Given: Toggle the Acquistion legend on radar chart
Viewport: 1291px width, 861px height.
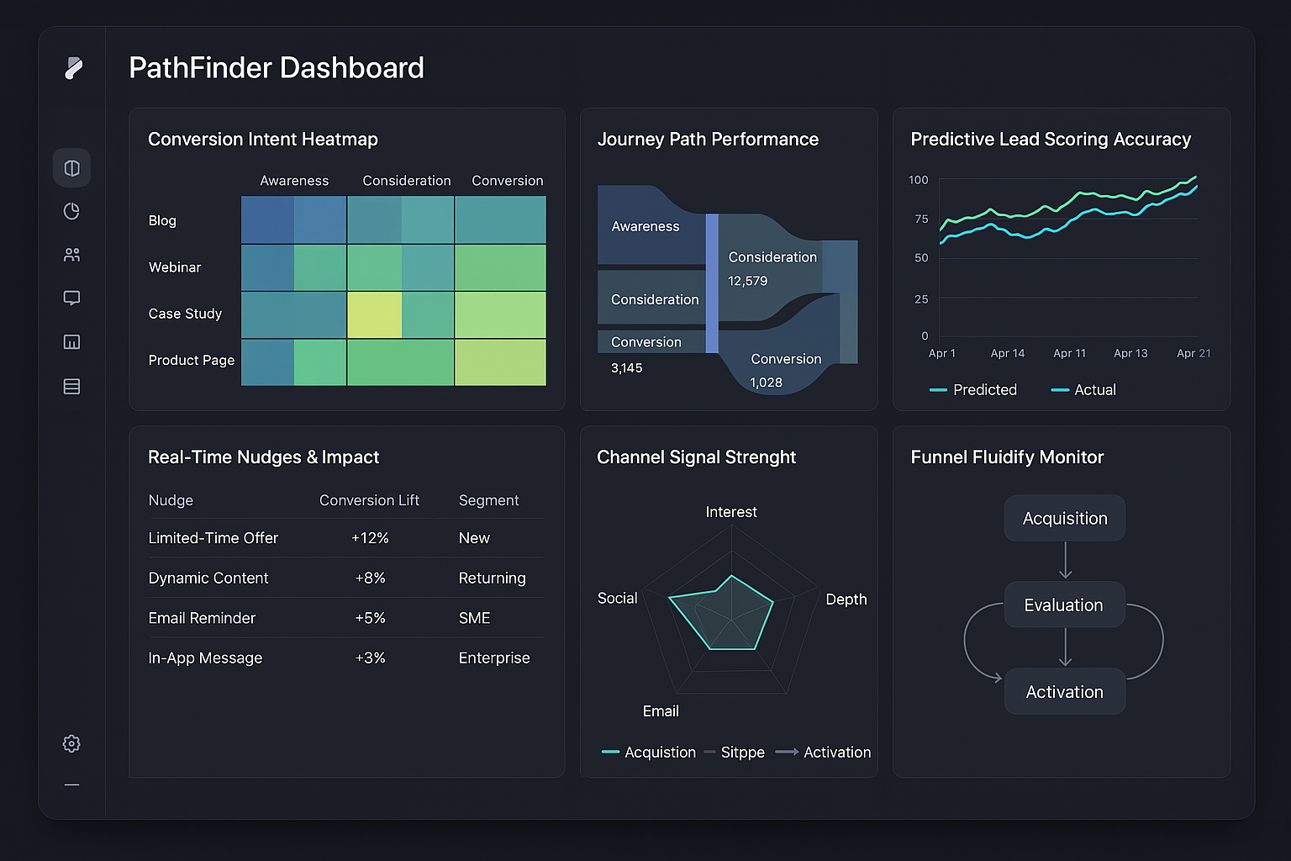Looking at the screenshot, I should [649, 753].
